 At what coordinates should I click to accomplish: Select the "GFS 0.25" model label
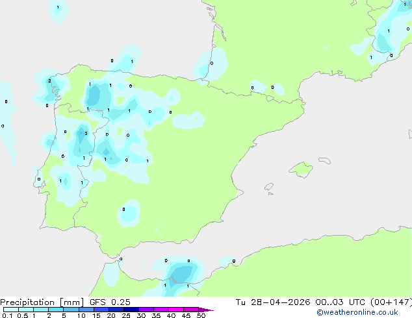[x=110, y=302]
